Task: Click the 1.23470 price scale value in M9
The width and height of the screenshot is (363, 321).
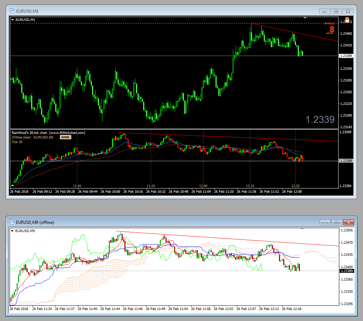Action: pos(347,243)
